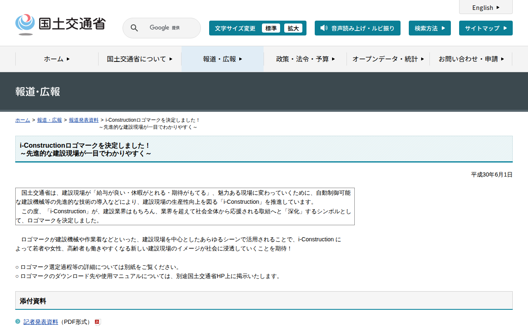
Task: Open the ホーム navigation tab
Action: click(57, 59)
